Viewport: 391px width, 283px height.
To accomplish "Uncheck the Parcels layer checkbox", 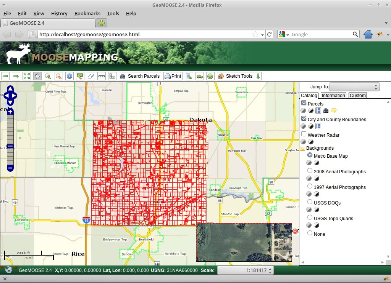I will coord(304,103).
